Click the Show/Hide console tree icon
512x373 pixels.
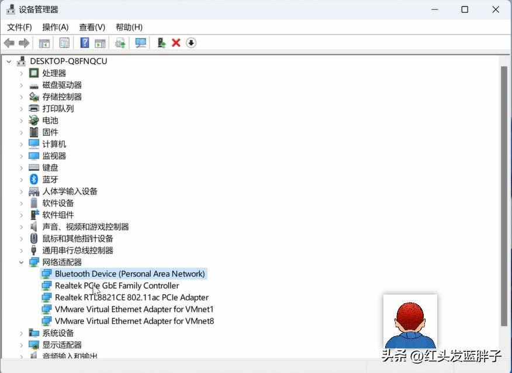(x=44, y=42)
